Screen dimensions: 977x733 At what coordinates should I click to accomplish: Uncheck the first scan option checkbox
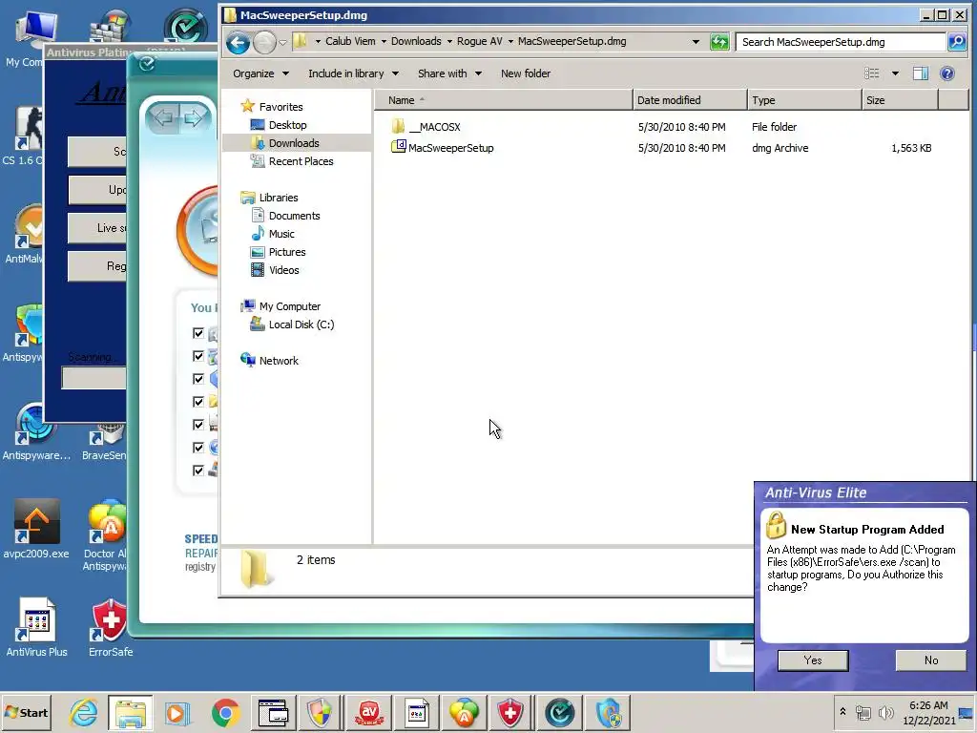tap(198, 333)
